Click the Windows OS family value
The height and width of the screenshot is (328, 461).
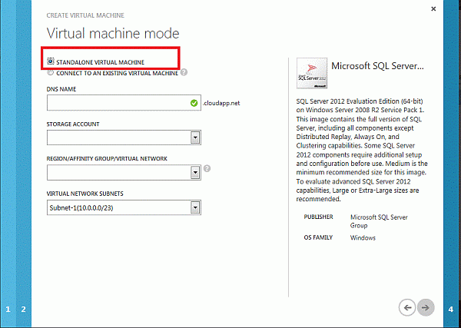[x=363, y=238]
